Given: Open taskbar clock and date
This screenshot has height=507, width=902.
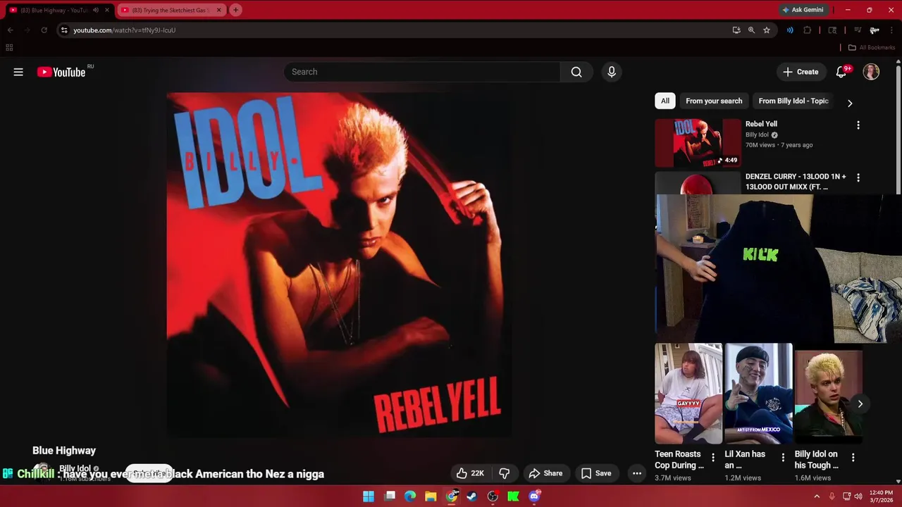Looking at the screenshot, I should (x=881, y=496).
